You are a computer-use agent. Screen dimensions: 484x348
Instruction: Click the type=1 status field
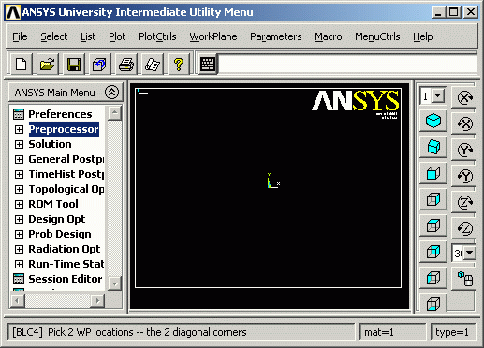[453, 332]
